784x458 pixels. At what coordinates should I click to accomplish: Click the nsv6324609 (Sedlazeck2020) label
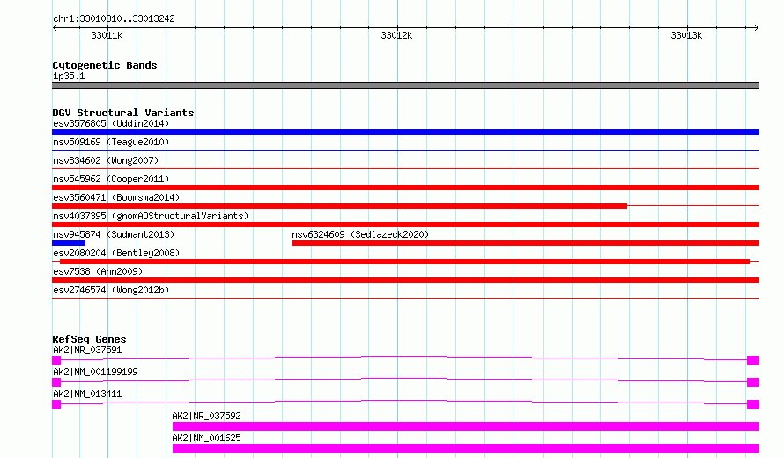coord(360,234)
